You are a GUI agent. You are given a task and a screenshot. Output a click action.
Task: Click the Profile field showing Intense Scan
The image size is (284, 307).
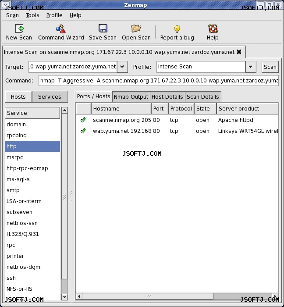[x=201, y=67]
